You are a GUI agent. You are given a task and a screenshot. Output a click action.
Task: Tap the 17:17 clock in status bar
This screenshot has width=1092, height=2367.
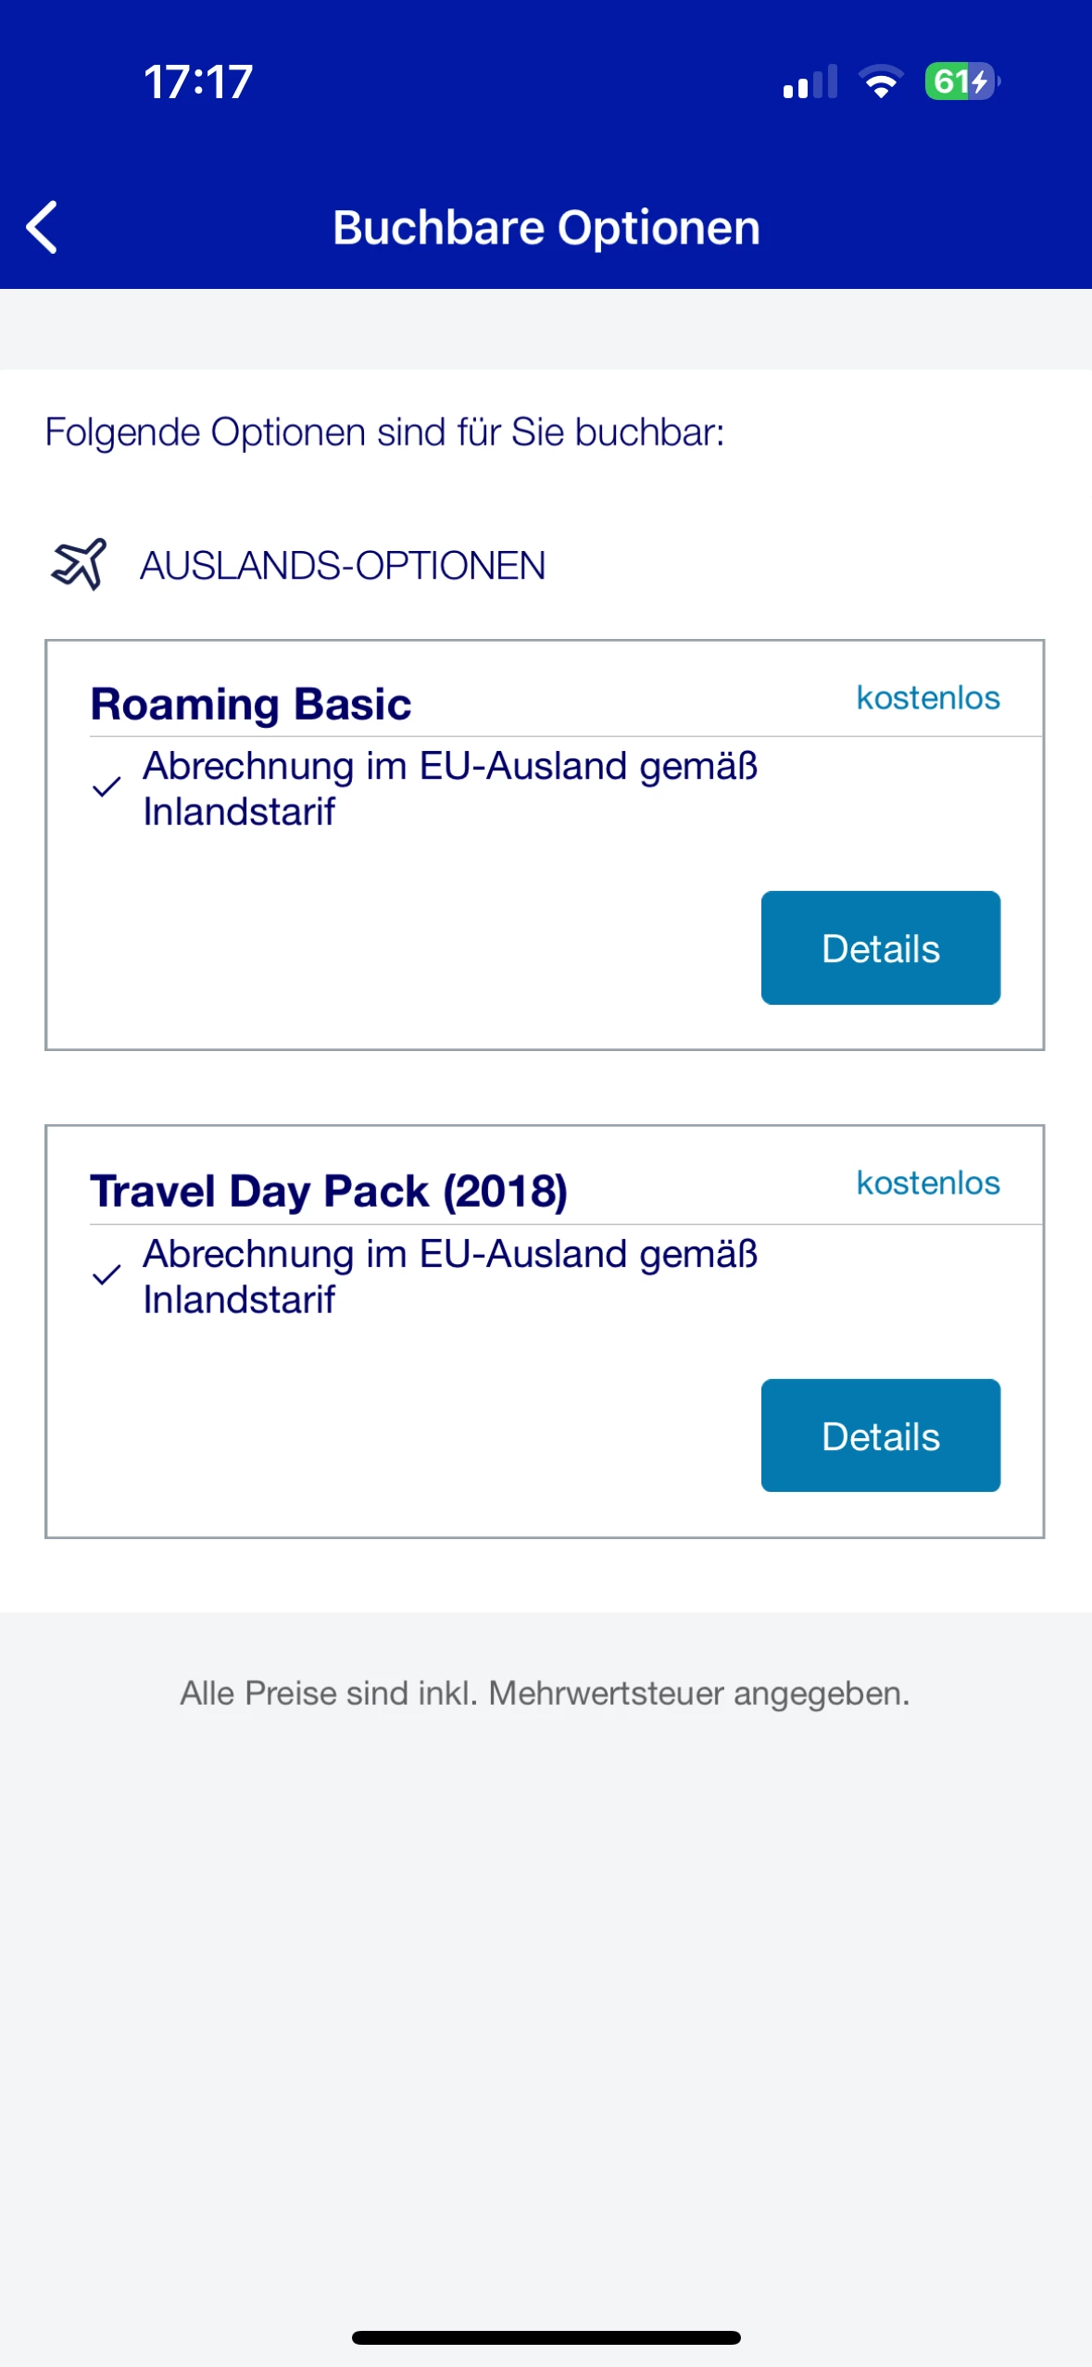tap(198, 81)
